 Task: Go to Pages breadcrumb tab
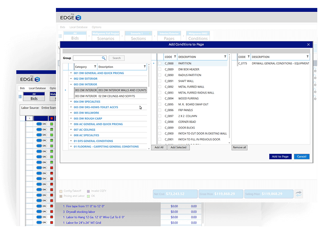[x=169, y=36]
